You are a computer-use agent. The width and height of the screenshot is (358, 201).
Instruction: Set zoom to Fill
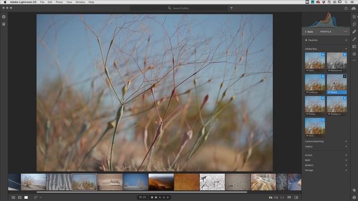coord(276,198)
